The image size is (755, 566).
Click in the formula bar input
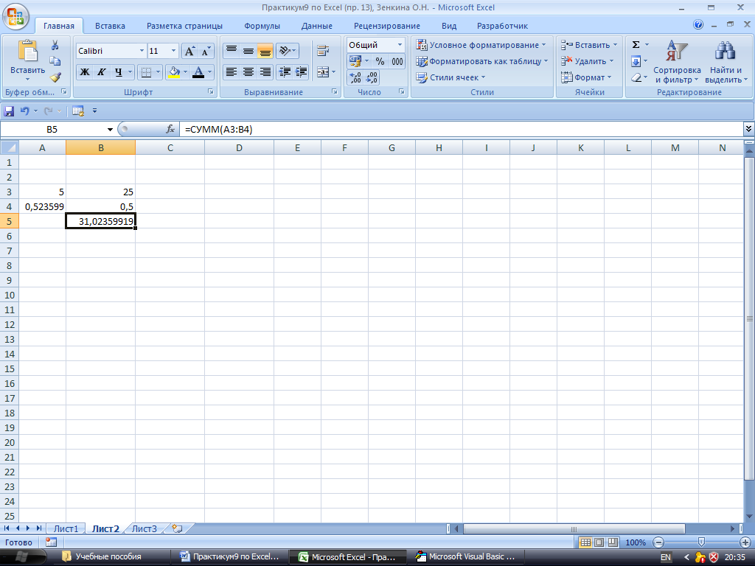click(x=462, y=129)
